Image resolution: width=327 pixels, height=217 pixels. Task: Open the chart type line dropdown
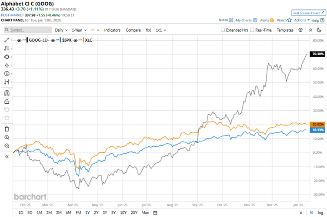[95, 30]
